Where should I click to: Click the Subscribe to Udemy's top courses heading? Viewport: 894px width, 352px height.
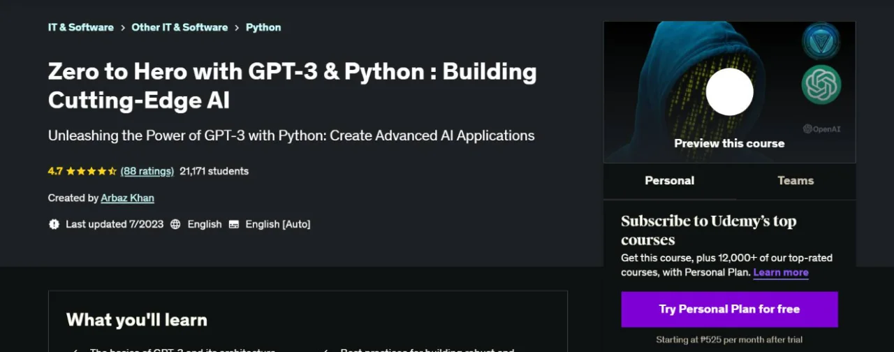709,230
